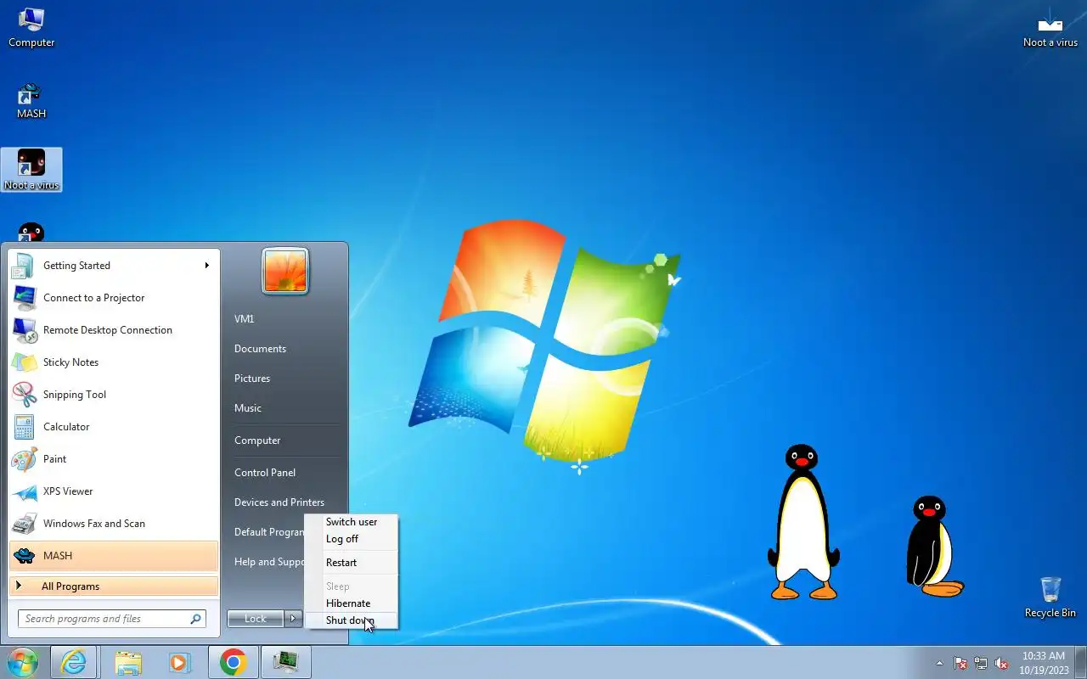Choose Log off from power menu
The height and width of the screenshot is (679, 1087).
tap(351, 539)
